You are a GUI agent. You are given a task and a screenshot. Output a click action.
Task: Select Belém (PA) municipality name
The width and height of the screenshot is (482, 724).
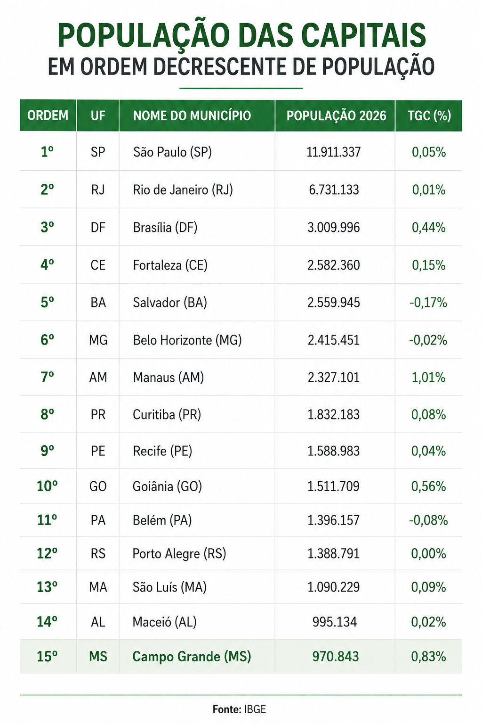pyautogui.click(x=162, y=520)
